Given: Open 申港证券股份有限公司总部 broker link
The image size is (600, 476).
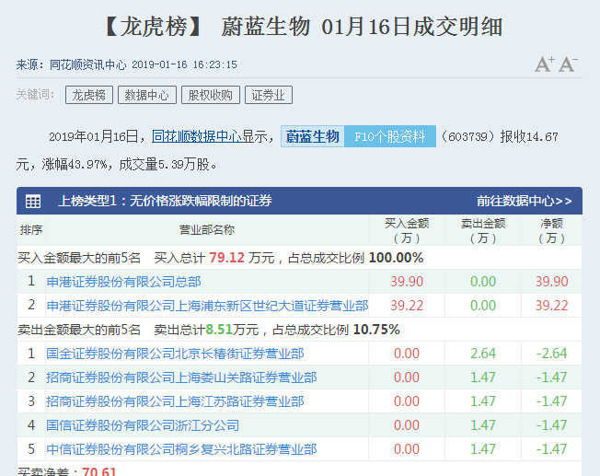Looking at the screenshot, I should coord(123,282).
